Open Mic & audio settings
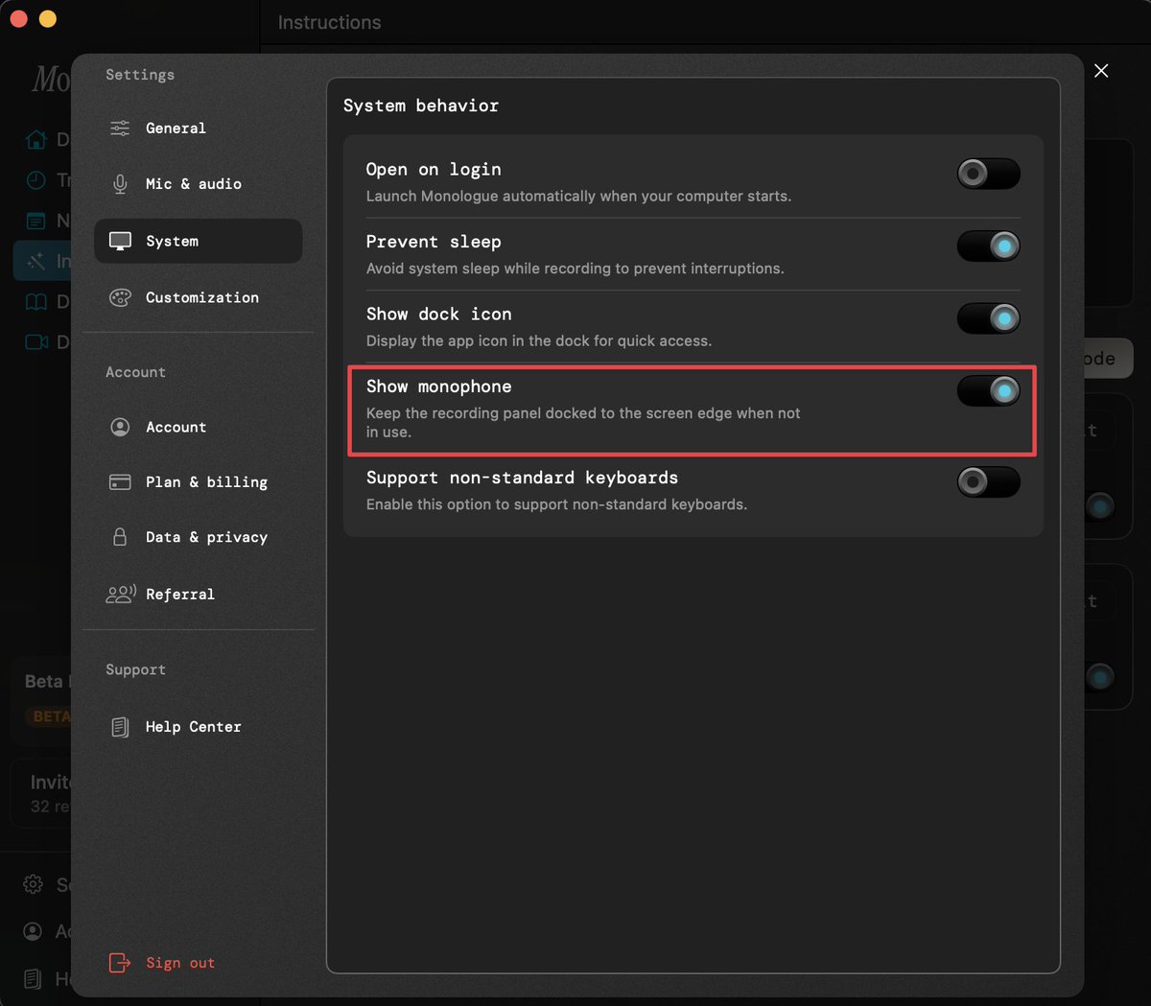 [198, 184]
